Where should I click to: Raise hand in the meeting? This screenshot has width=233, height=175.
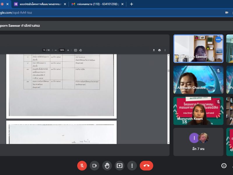107,166
